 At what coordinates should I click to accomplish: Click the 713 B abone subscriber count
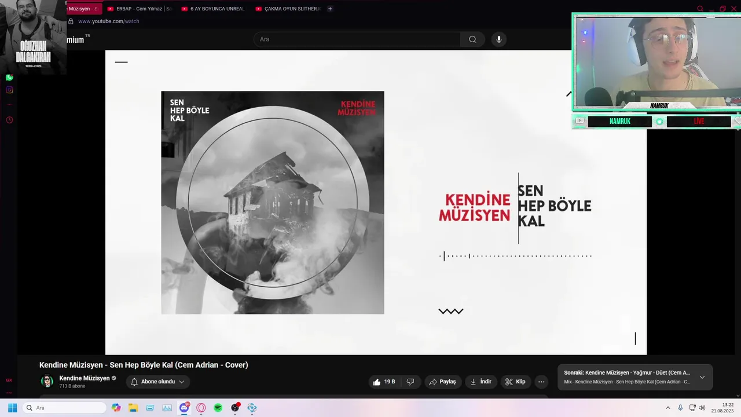[72, 386]
